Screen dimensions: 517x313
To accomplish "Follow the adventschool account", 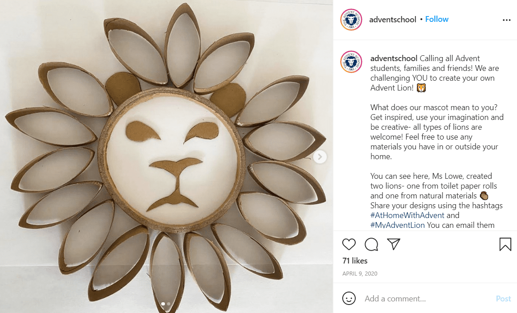I will [x=437, y=19].
